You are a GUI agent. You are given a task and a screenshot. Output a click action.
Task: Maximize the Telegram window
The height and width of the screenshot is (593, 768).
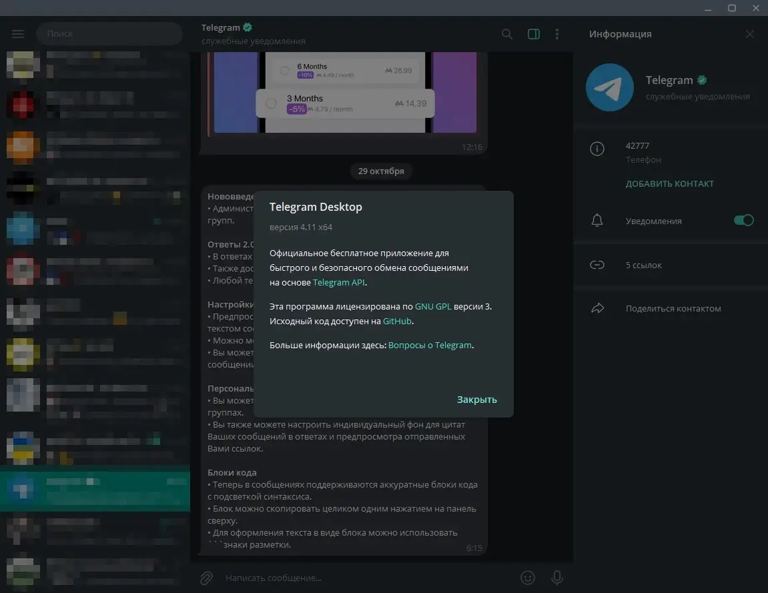click(732, 8)
